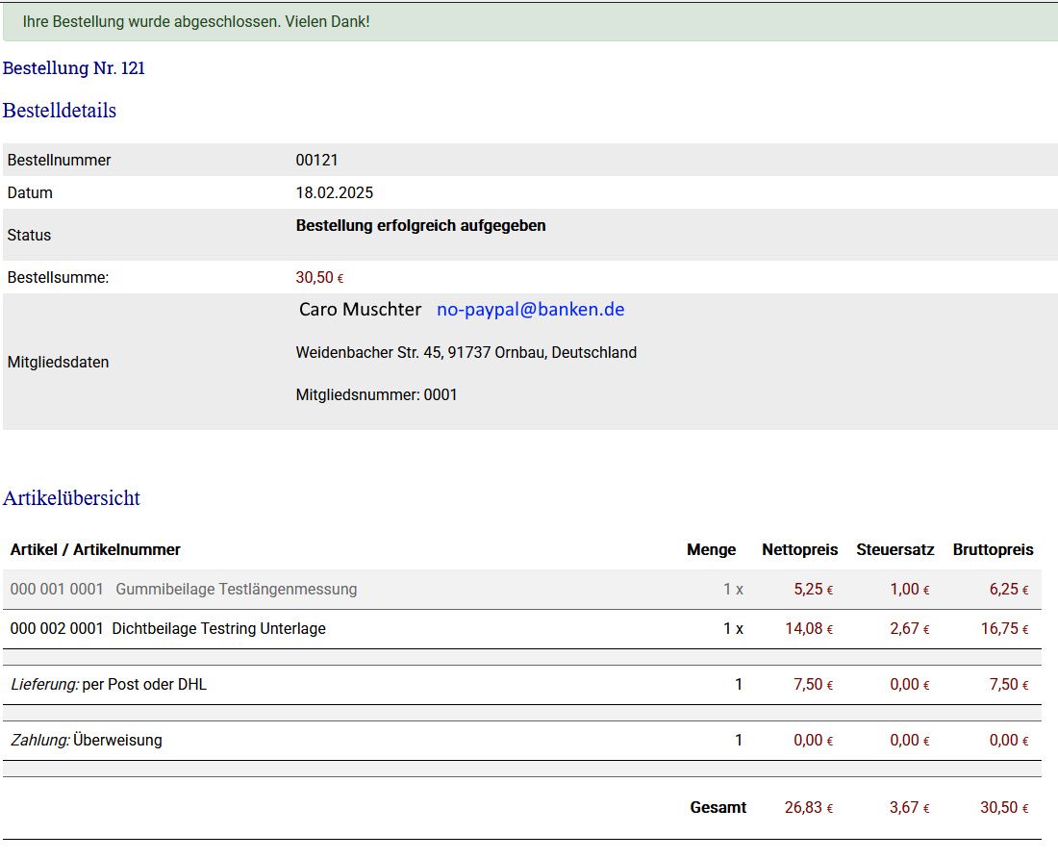Viewport: 1058px width, 859px height.
Task: Click the Bruttopreis column header
Action: [x=993, y=550]
